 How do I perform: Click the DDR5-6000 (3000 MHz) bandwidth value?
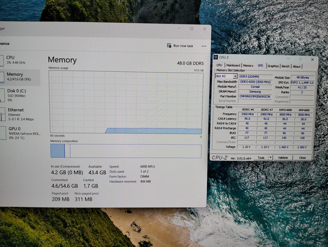255,82
